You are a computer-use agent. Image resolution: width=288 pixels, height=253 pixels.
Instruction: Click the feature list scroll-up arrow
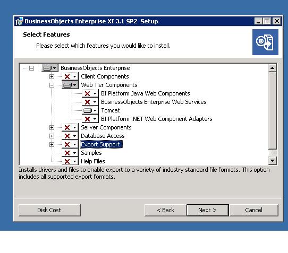(x=273, y=68)
